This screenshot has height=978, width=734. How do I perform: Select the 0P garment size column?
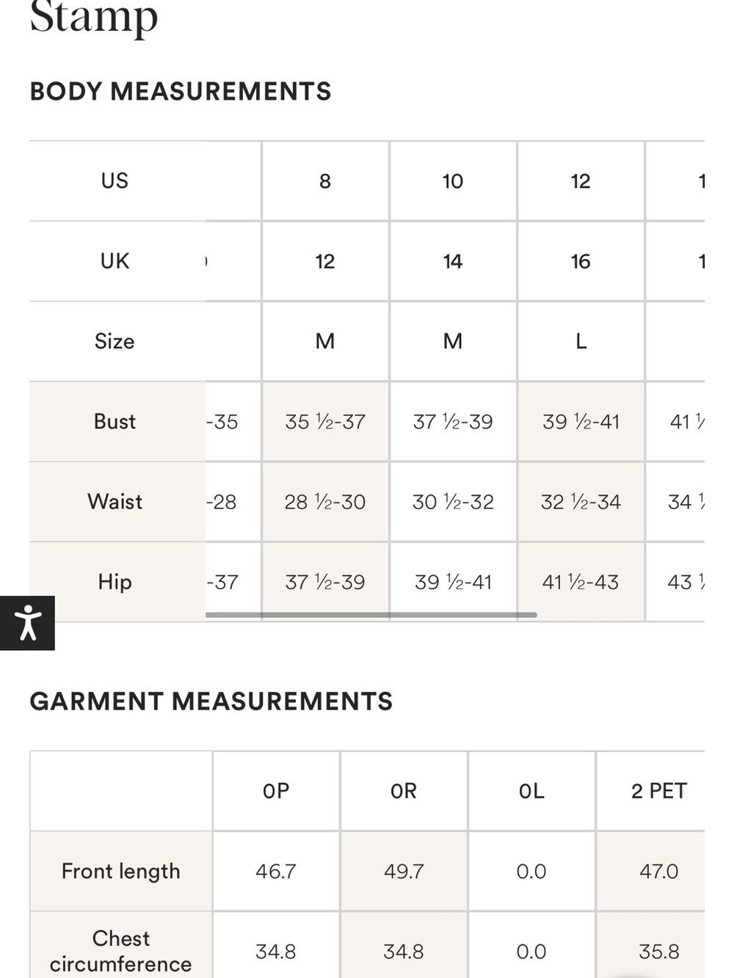click(x=276, y=791)
